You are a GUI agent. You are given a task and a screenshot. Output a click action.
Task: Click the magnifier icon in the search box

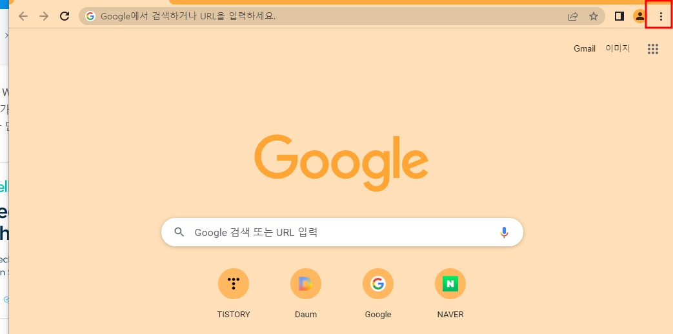179,232
